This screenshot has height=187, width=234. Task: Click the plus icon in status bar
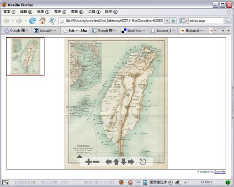pos(185,182)
